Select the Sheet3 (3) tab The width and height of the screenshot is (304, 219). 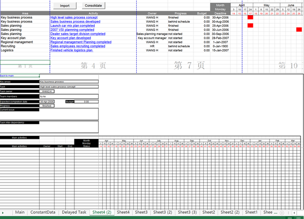187,212
